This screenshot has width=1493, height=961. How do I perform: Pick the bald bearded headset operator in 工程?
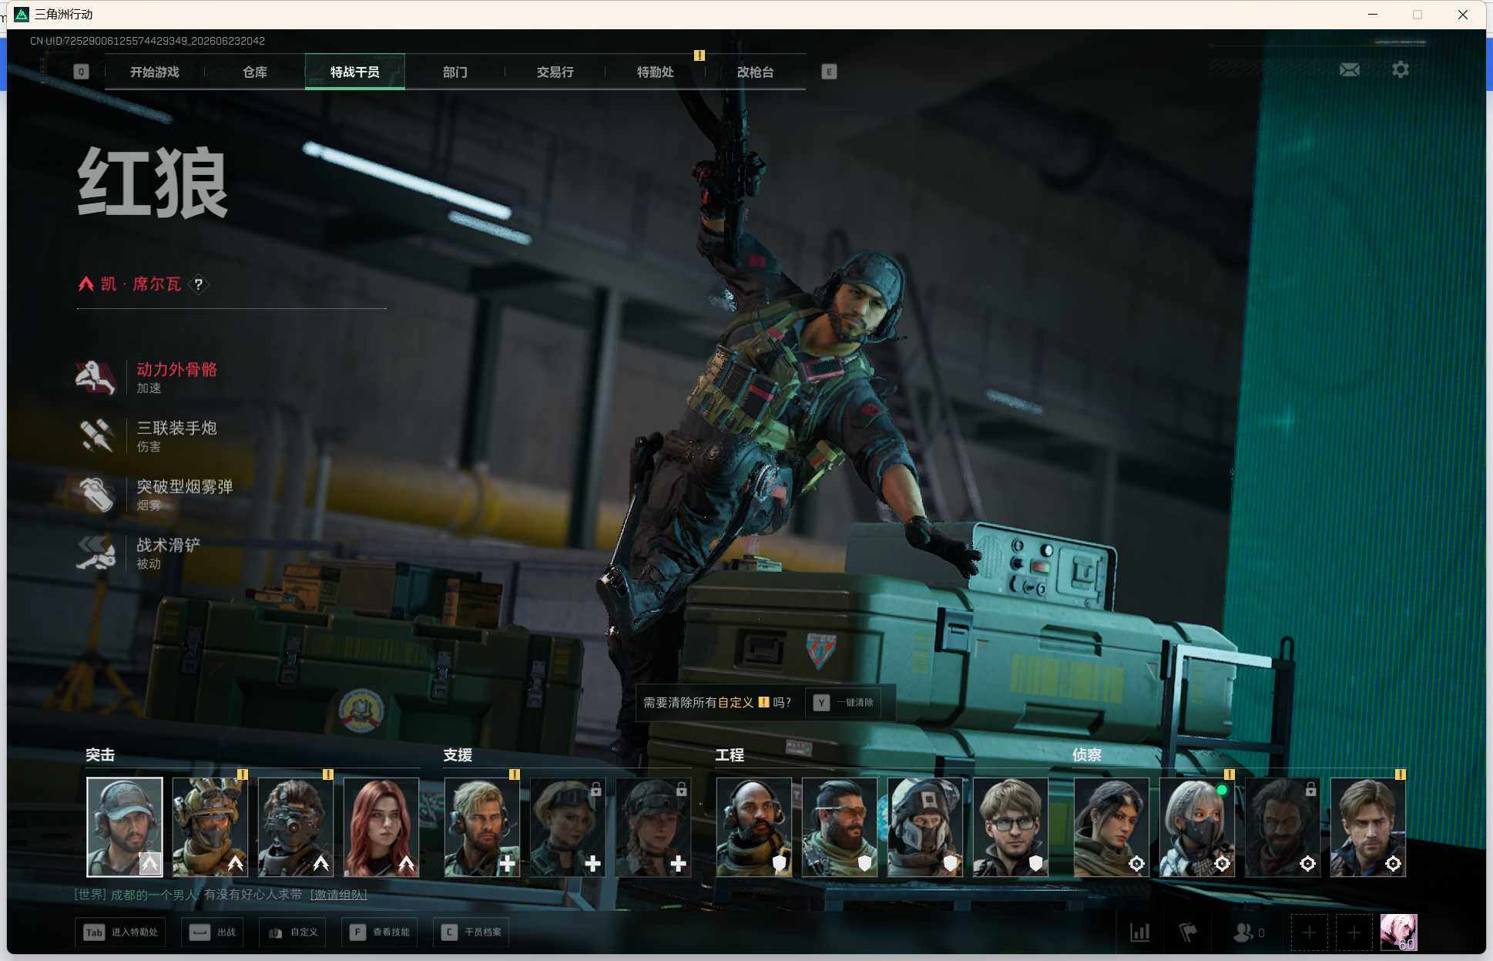(754, 827)
